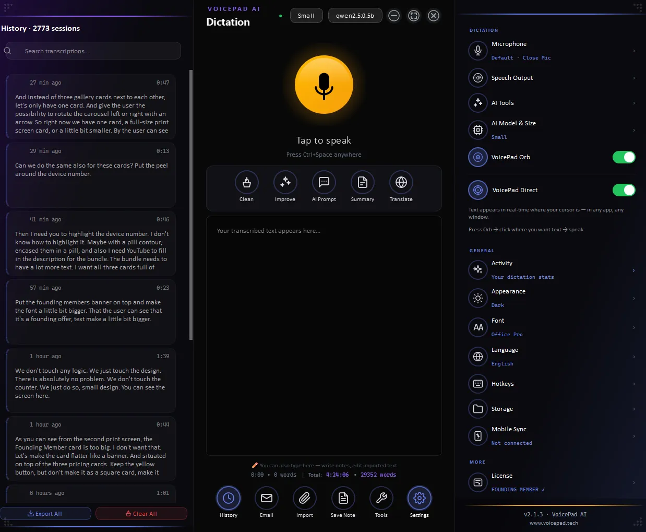Click the Hotkeys keyboard icon
The width and height of the screenshot is (646, 532).
(477, 384)
